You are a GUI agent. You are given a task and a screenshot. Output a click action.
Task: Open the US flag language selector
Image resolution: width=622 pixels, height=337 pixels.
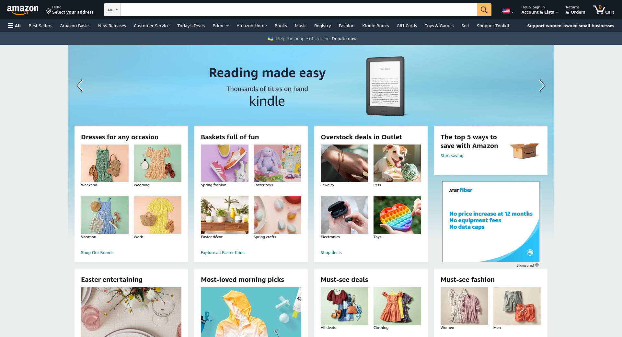[508, 11]
